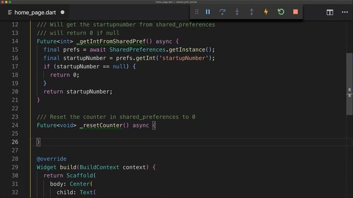Screen dimensions: 353x198
Task: Click the unsaved dot on home_page.dart tab
Action: point(62,12)
